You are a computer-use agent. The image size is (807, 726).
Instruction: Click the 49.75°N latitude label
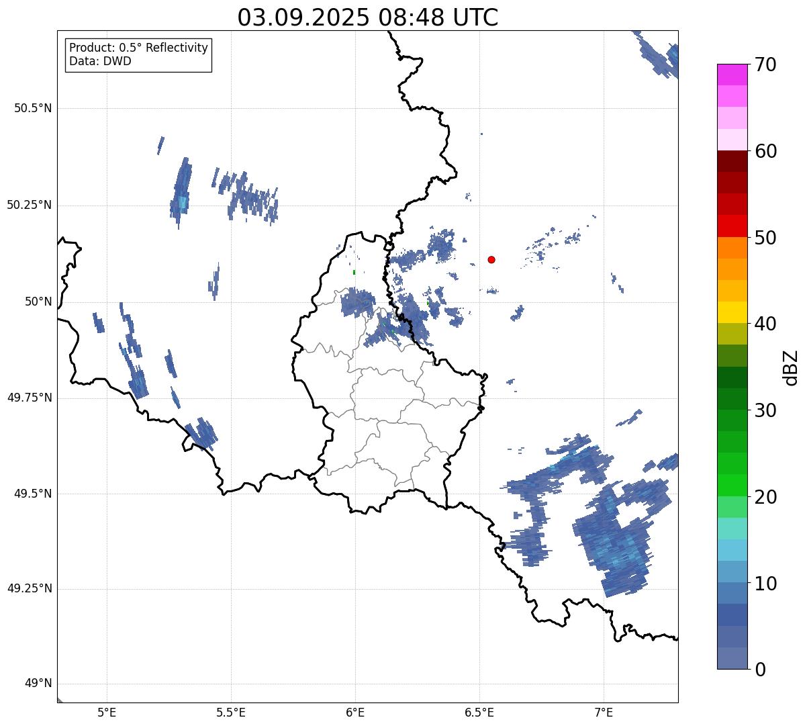point(30,398)
